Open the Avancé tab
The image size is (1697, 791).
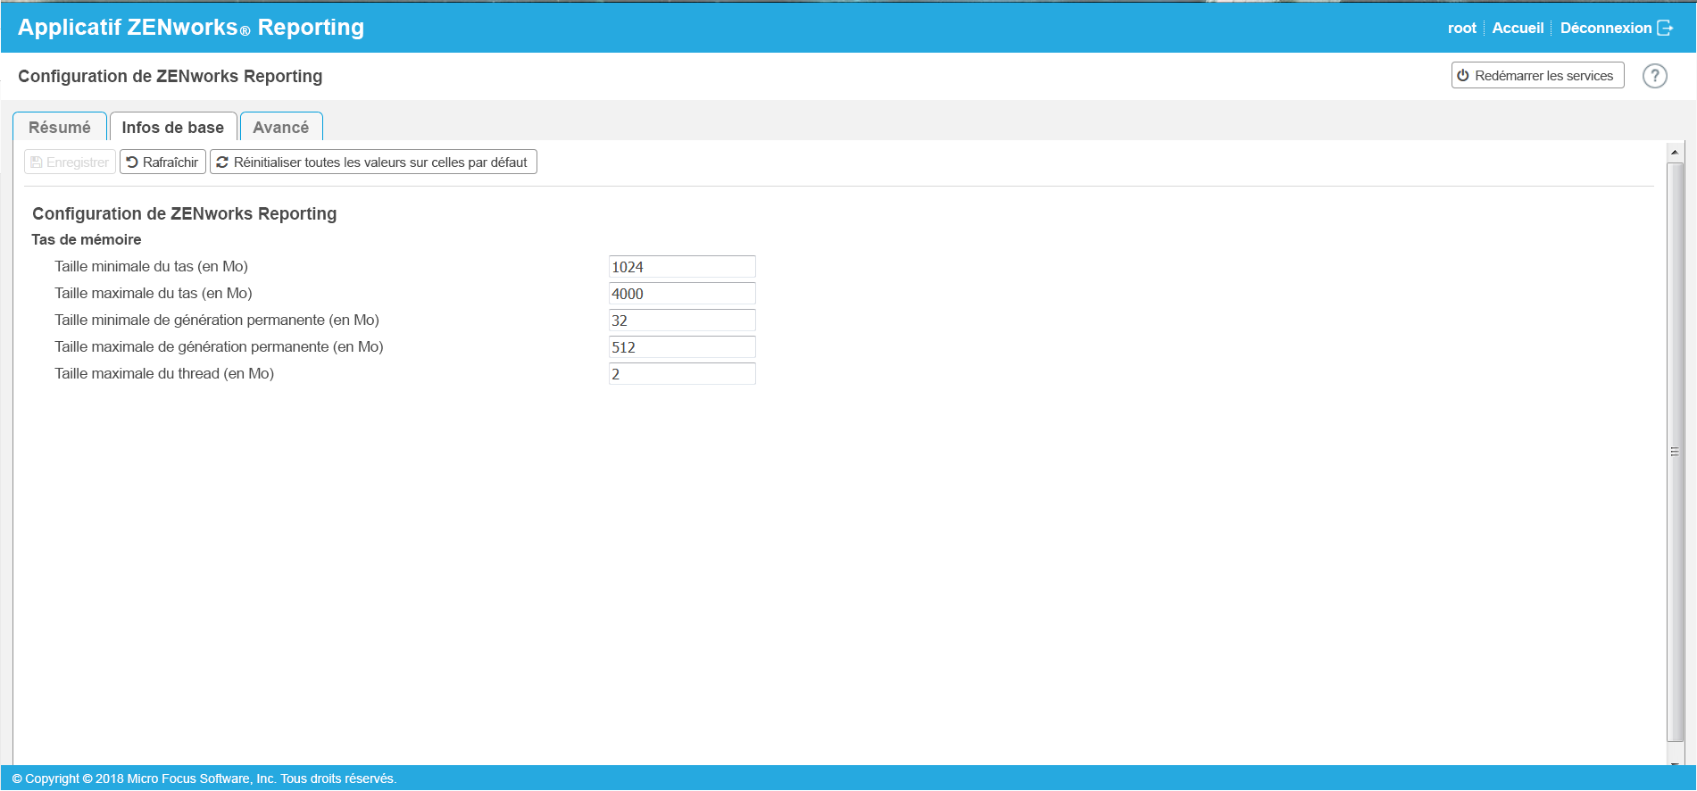click(x=281, y=127)
